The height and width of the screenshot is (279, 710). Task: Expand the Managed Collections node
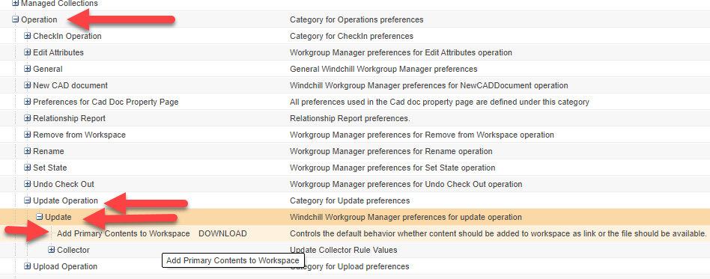[x=16, y=3]
